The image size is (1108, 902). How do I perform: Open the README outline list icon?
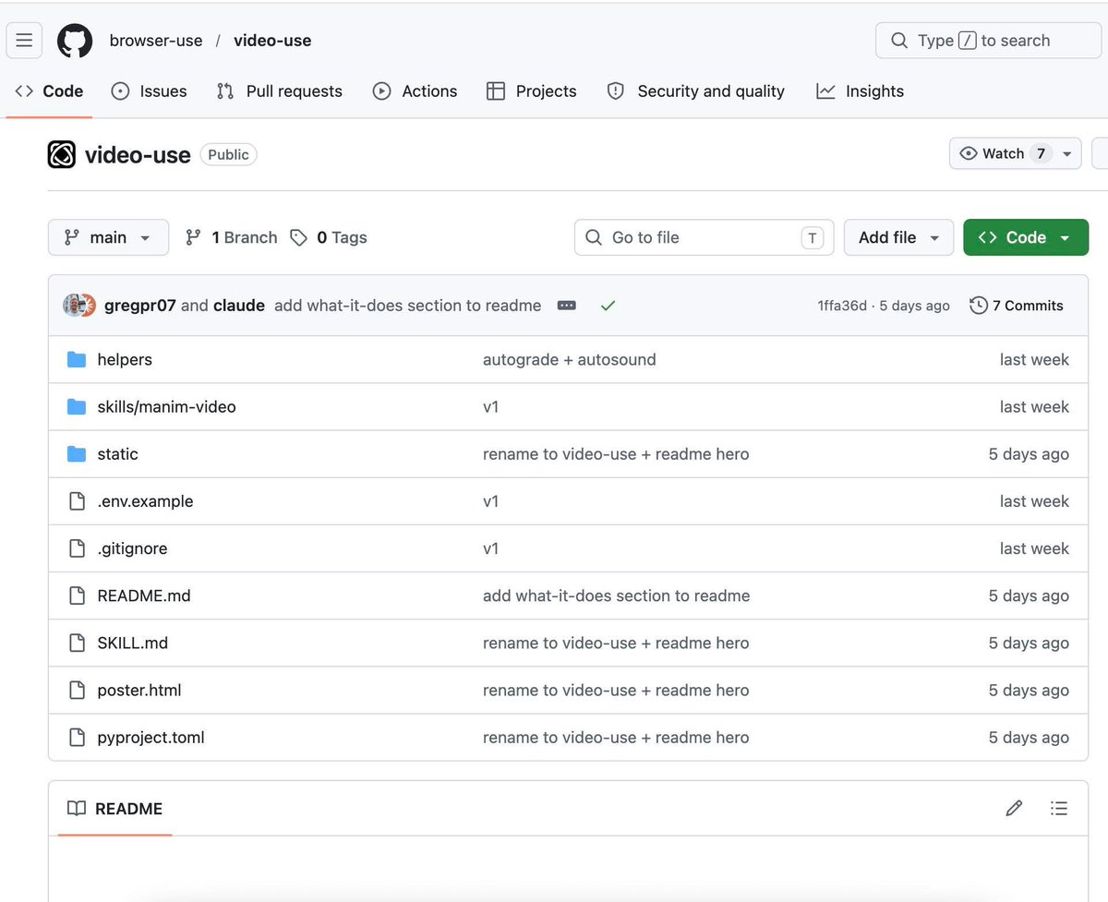coord(1059,809)
